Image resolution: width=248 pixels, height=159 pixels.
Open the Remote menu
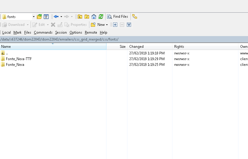coord(91,32)
